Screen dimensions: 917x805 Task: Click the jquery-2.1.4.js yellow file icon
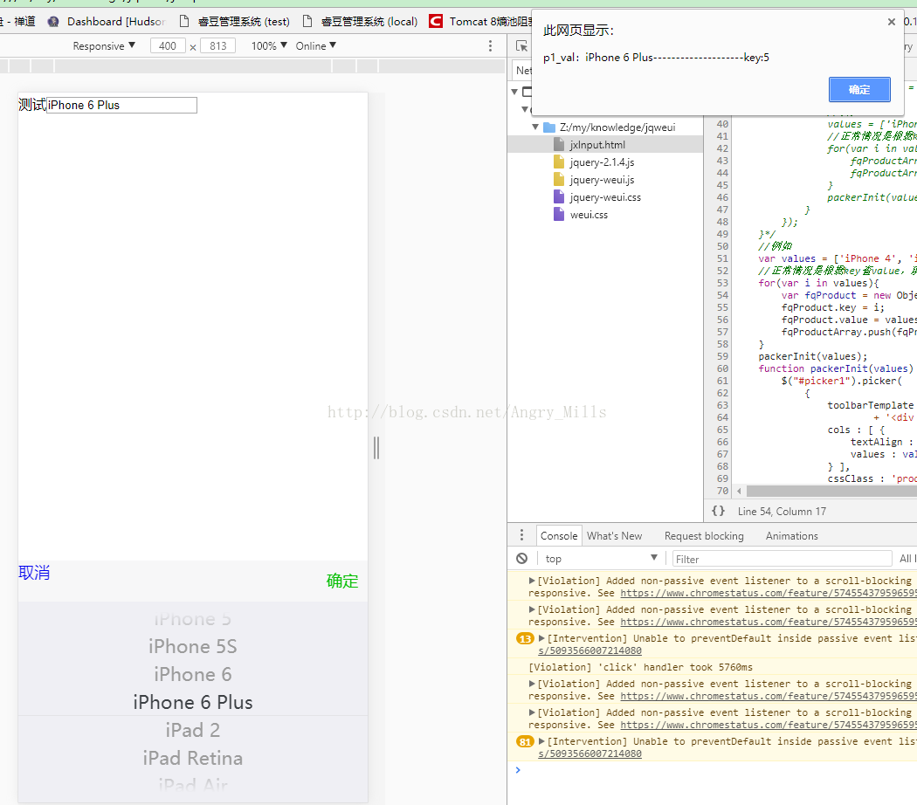click(559, 162)
